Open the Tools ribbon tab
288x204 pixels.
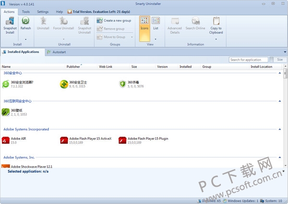(26, 12)
